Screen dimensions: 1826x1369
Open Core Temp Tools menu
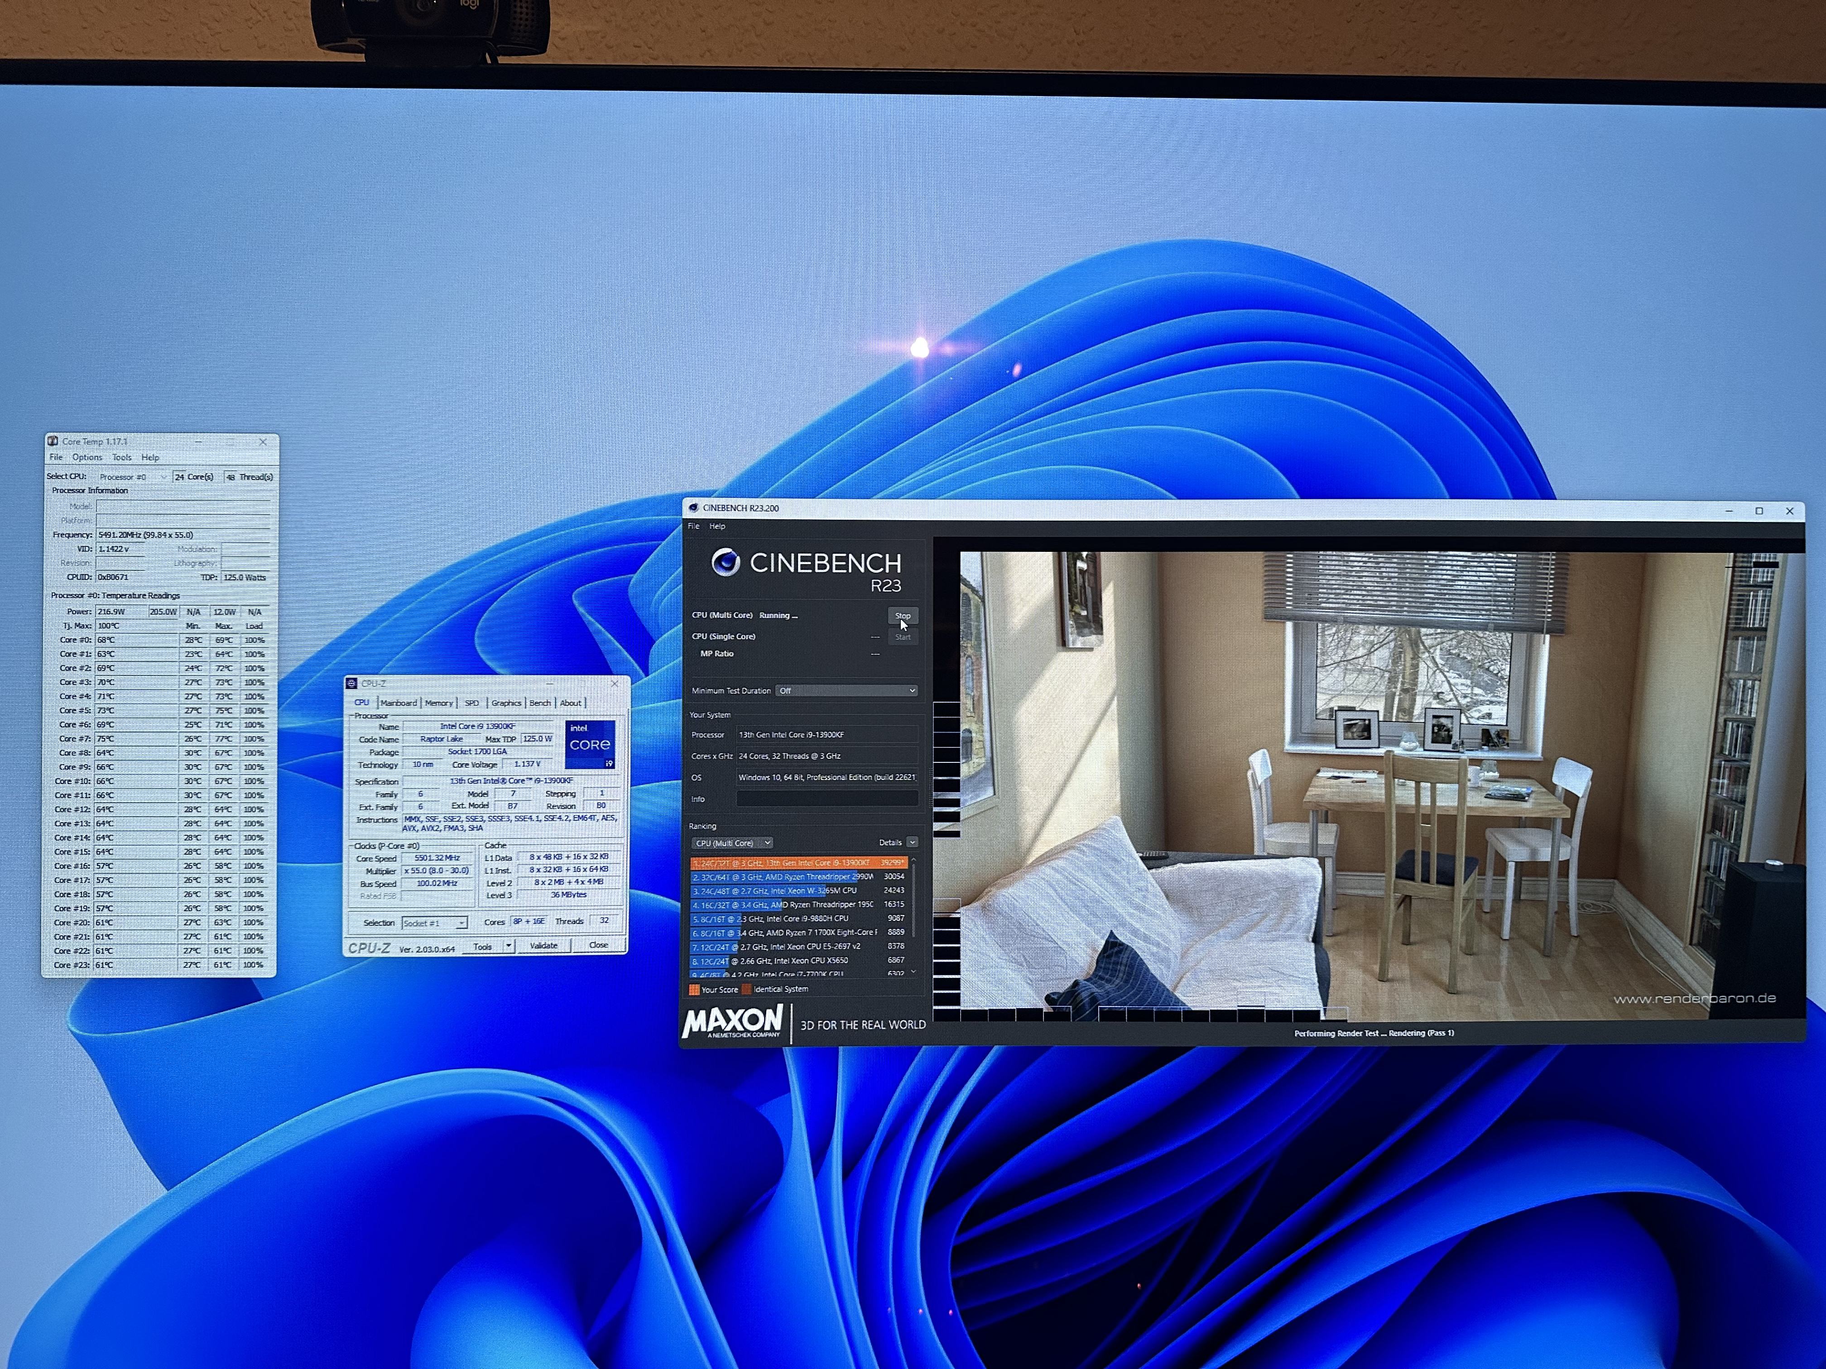[122, 457]
